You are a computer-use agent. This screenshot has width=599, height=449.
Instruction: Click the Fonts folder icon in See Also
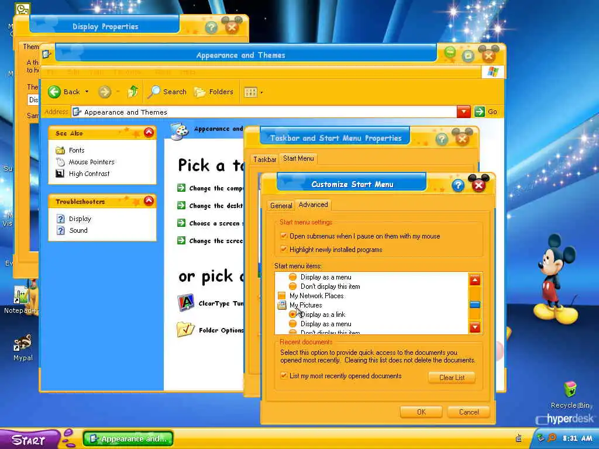(60, 150)
